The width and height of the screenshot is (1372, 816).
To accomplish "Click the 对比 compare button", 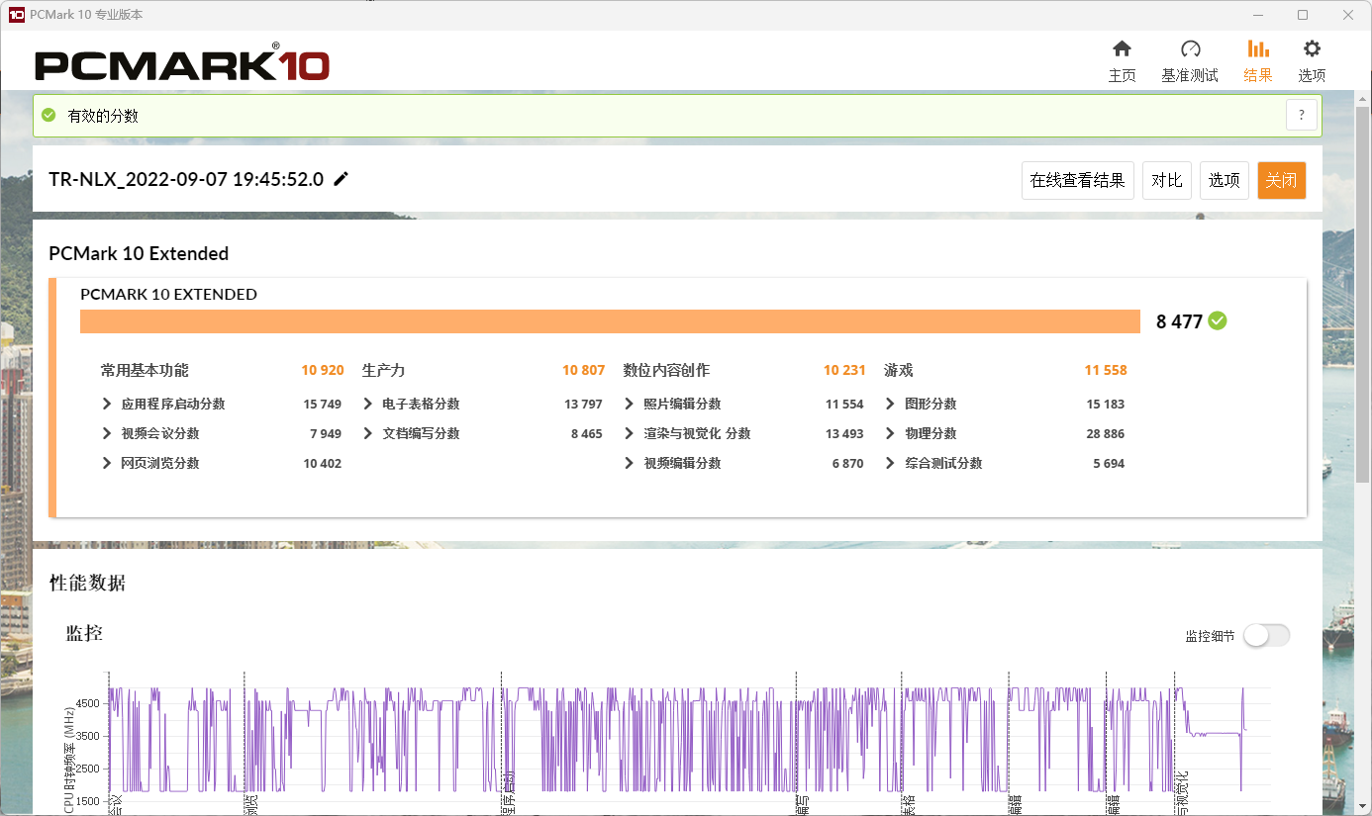I will (x=1167, y=180).
